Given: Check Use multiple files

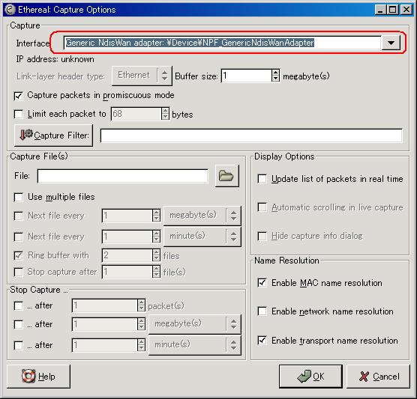Looking at the screenshot, I should [18, 197].
